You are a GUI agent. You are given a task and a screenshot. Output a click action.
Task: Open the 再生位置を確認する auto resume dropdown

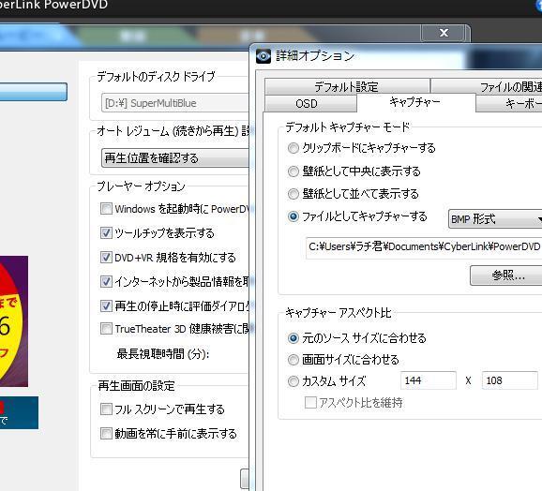175,158
